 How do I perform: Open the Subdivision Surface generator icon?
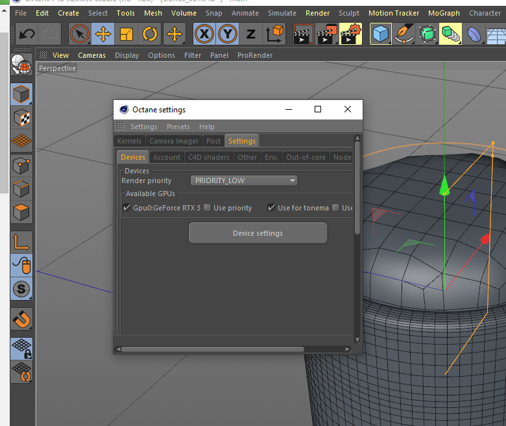(x=428, y=34)
